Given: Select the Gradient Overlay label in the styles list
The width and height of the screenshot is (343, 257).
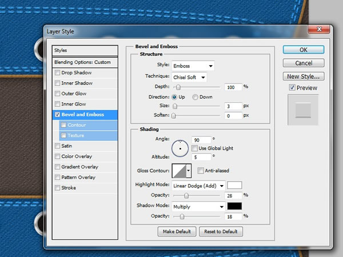Looking at the screenshot, I should 80,167.
